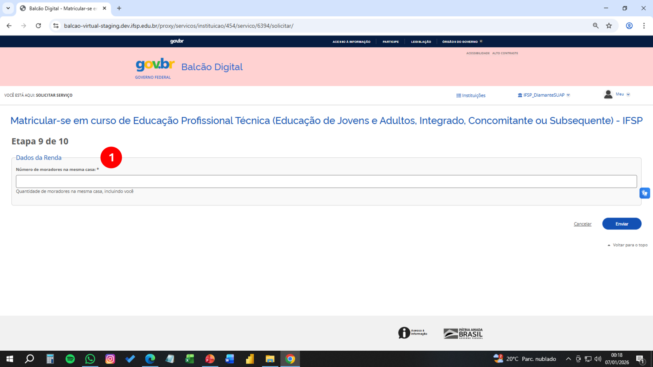
Task: Launch Chrome from the taskbar
Action: [x=289, y=359]
